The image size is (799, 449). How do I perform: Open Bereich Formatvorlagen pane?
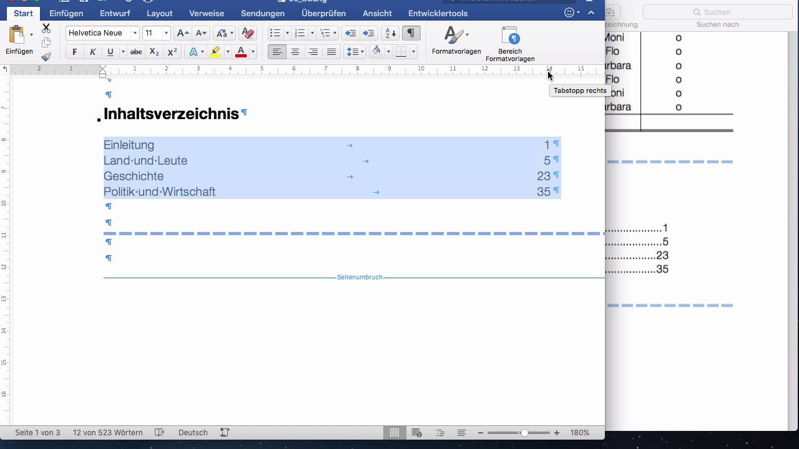[x=510, y=44]
